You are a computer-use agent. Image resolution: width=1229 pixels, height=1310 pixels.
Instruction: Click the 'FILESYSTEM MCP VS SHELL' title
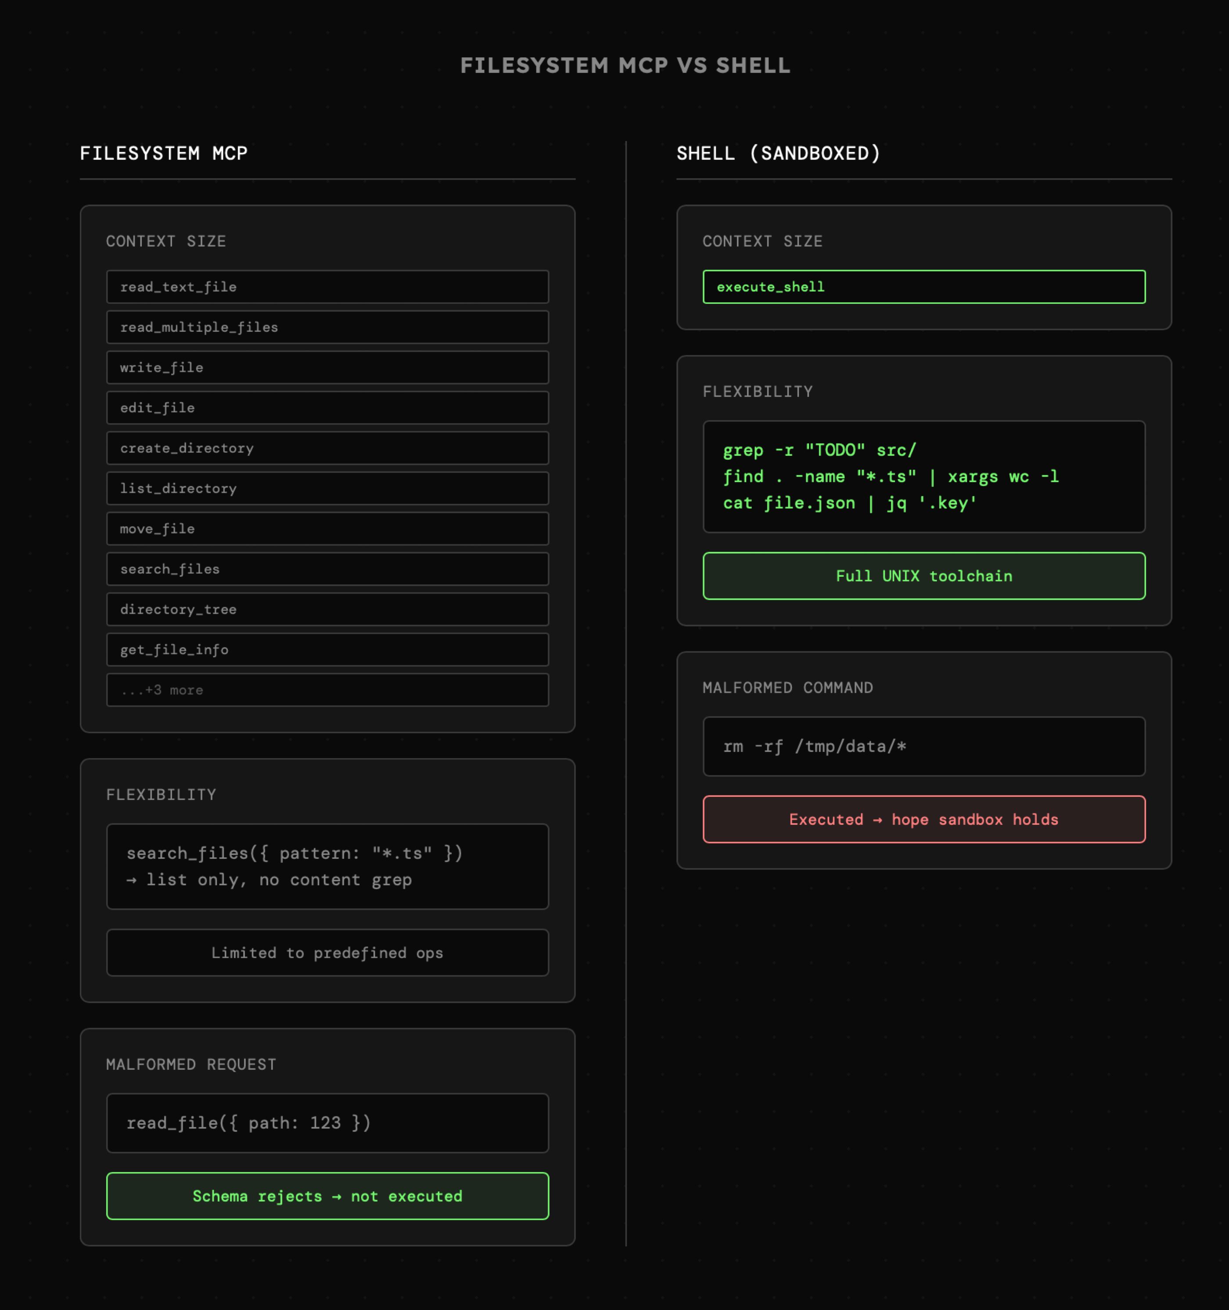[x=625, y=65]
